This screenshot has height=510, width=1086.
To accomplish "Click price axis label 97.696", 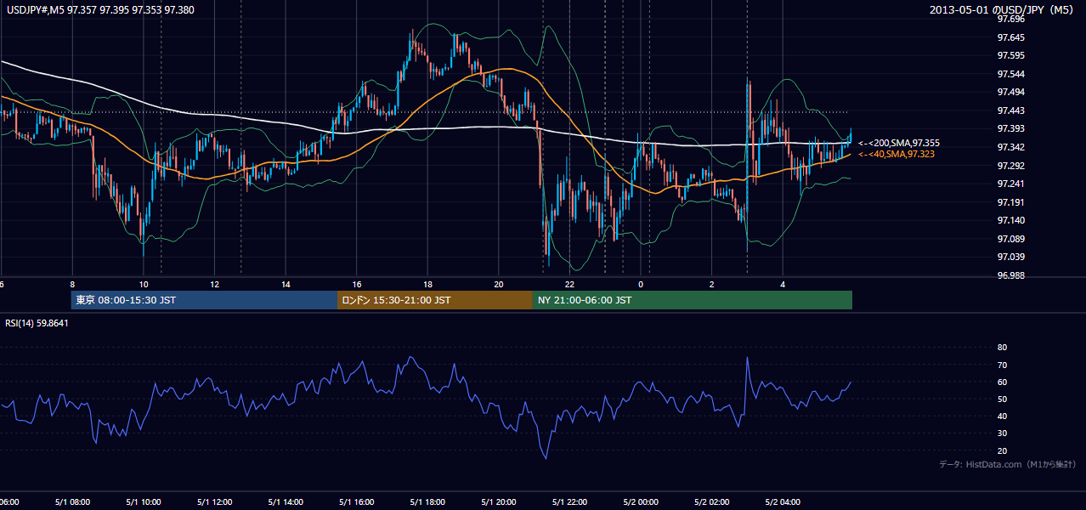I will click(1011, 19).
